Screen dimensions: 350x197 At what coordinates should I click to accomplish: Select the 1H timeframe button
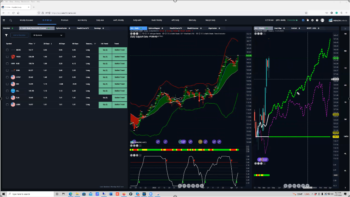point(345,68)
